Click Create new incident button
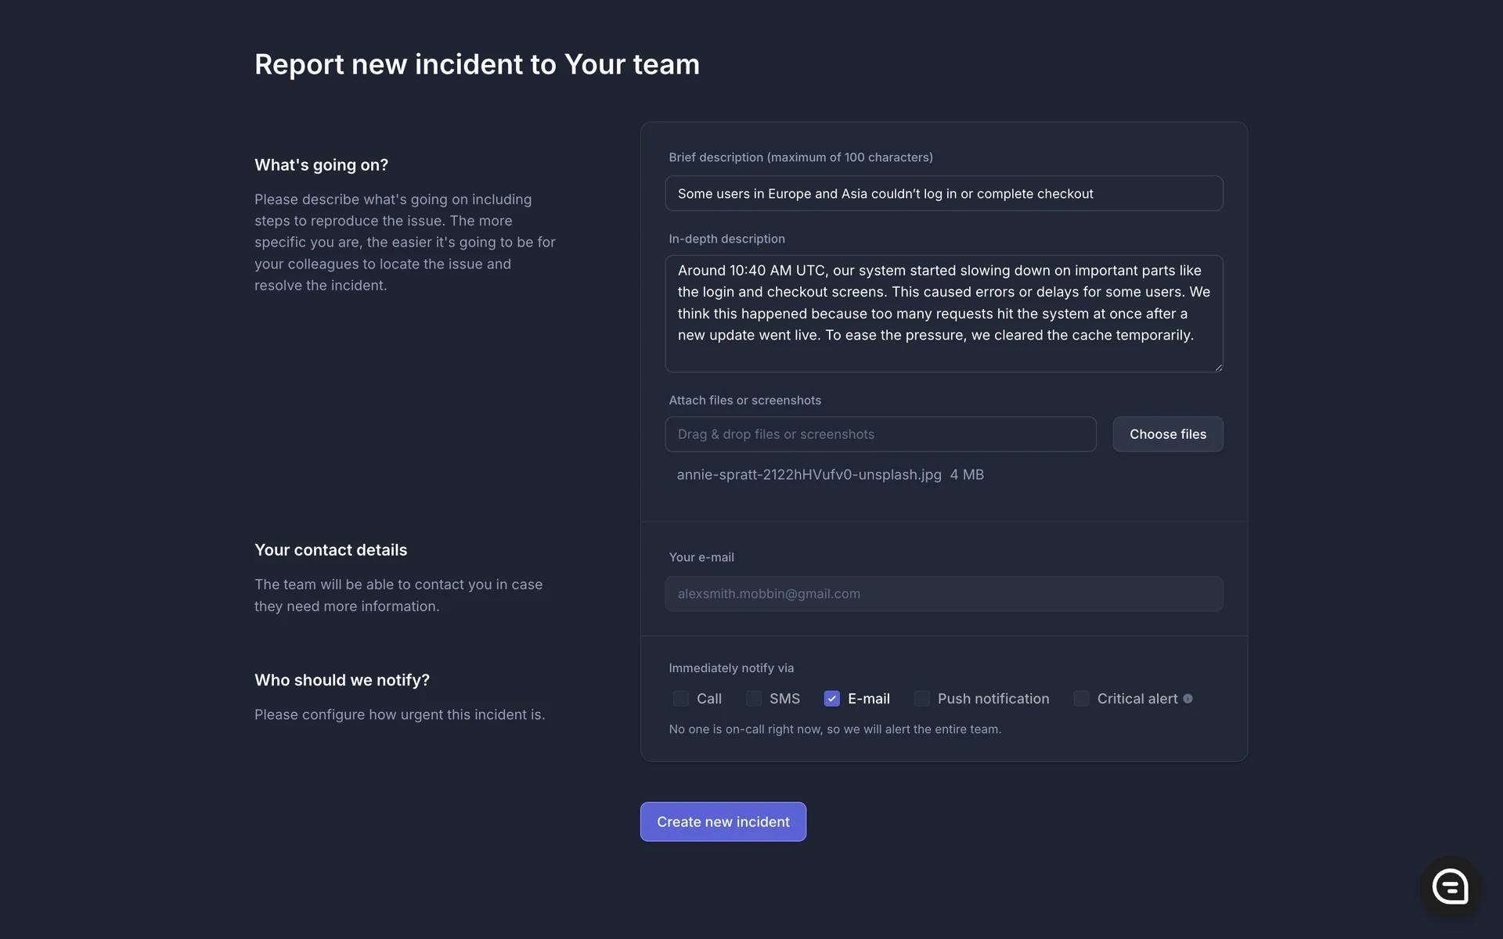The height and width of the screenshot is (939, 1503). click(723, 822)
